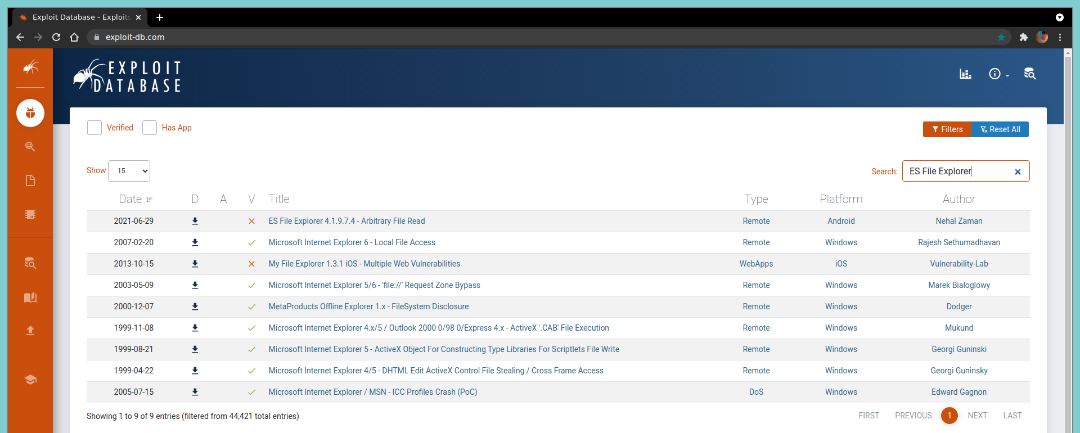
Task: Sort by the Date column header
Action: coord(135,199)
